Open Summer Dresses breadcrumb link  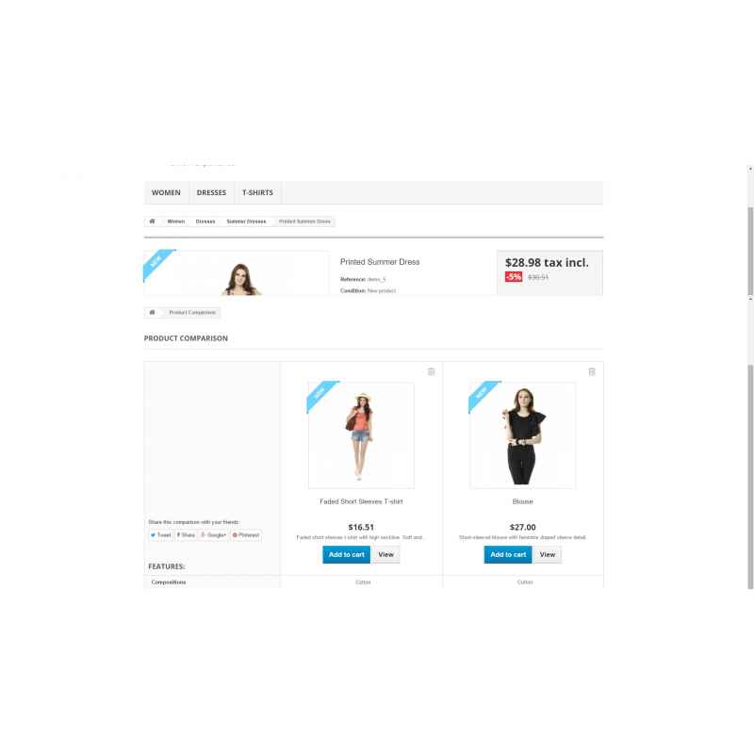pos(246,221)
